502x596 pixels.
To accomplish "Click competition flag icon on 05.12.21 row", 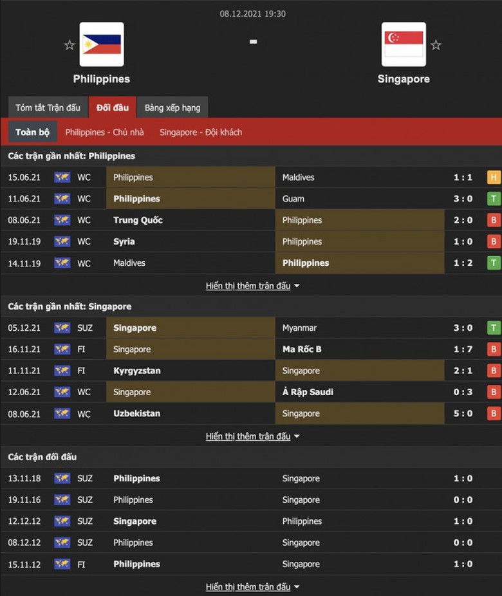I will [x=62, y=328].
